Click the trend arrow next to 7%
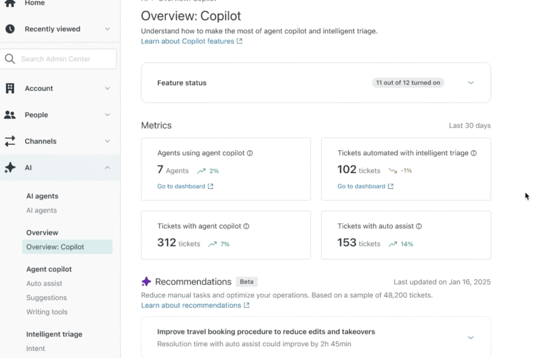 pos(212,244)
